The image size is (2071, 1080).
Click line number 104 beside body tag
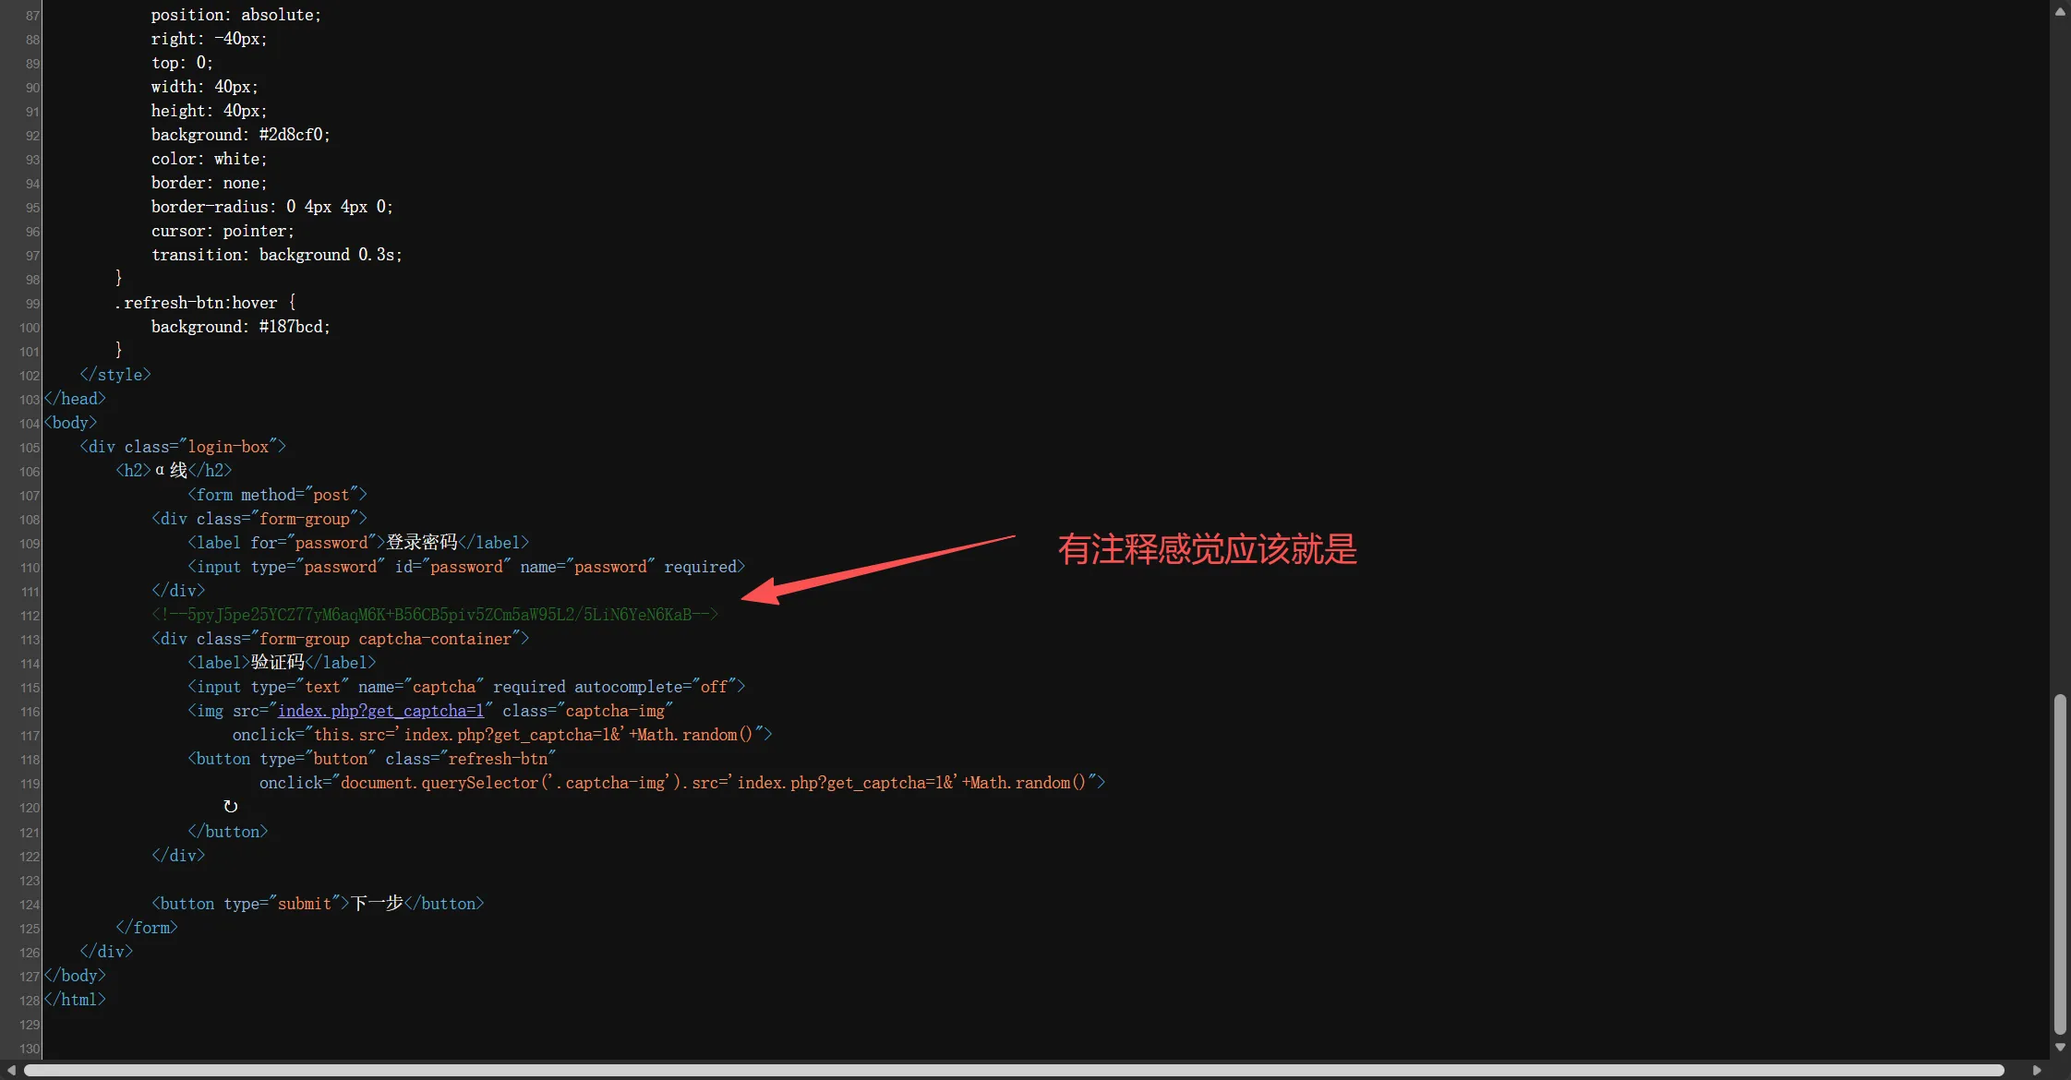coord(30,424)
